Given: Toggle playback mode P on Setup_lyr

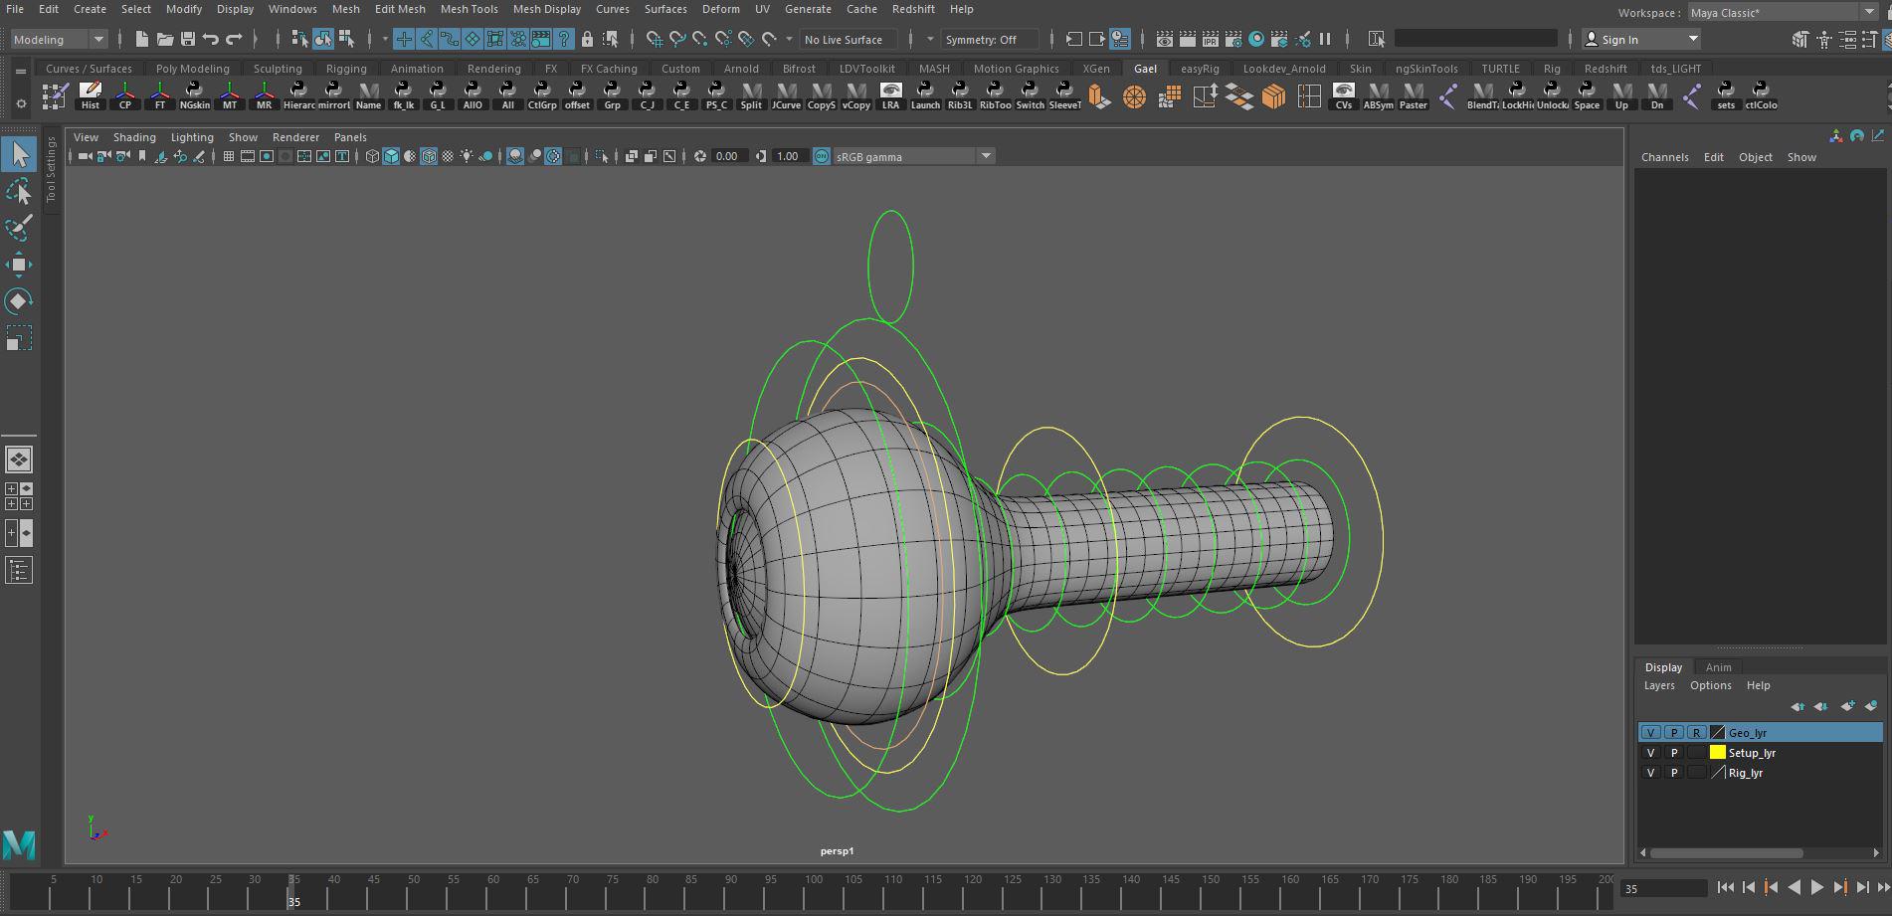Looking at the screenshot, I should click(1674, 753).
